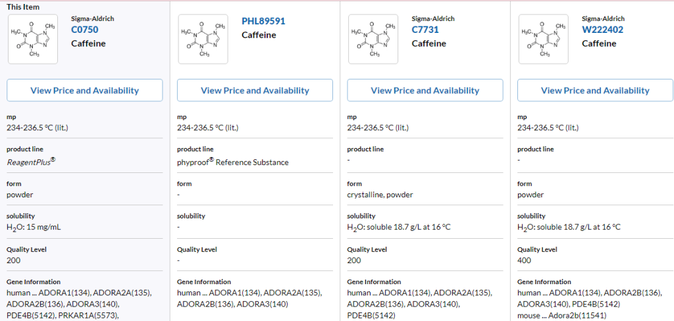This screenshot has width=674, height=321.
Task: Click the ReagentPlus product line text
Action: pyautogui.click(x=31, y=161)
